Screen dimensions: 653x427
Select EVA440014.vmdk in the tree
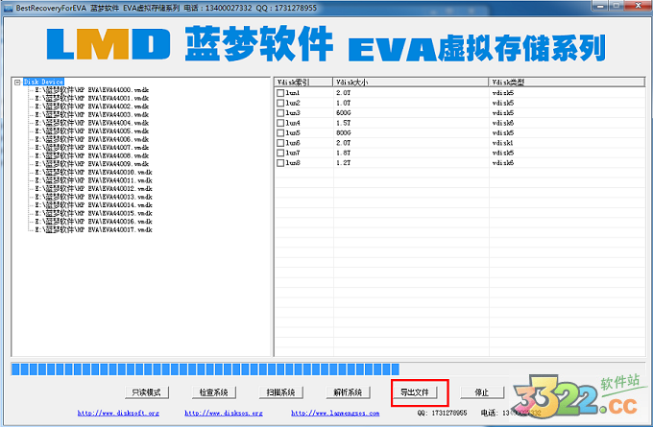point(94,205)
